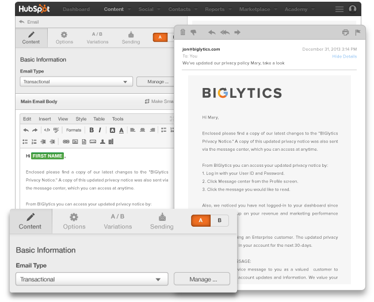Viewport: 374px width, 302px height.
Task: Flag the email with the flag icon
Action: click(x=357, y=32)
